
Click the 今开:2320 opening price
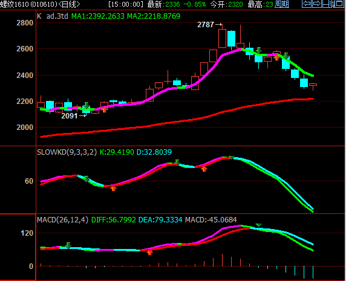227,4
